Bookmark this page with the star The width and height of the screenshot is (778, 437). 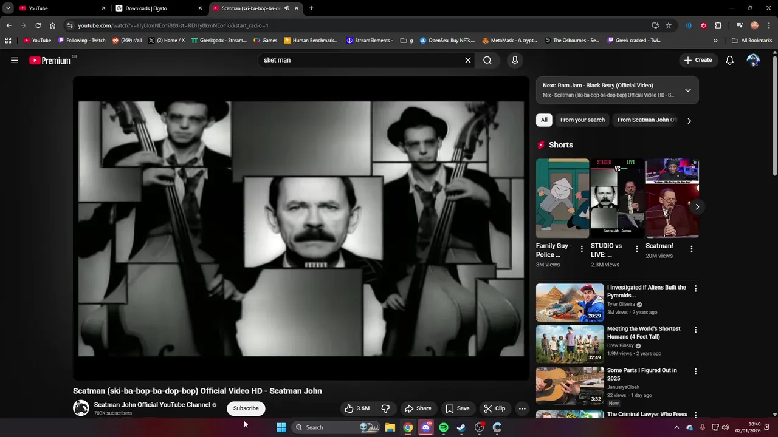pos(669,25)
